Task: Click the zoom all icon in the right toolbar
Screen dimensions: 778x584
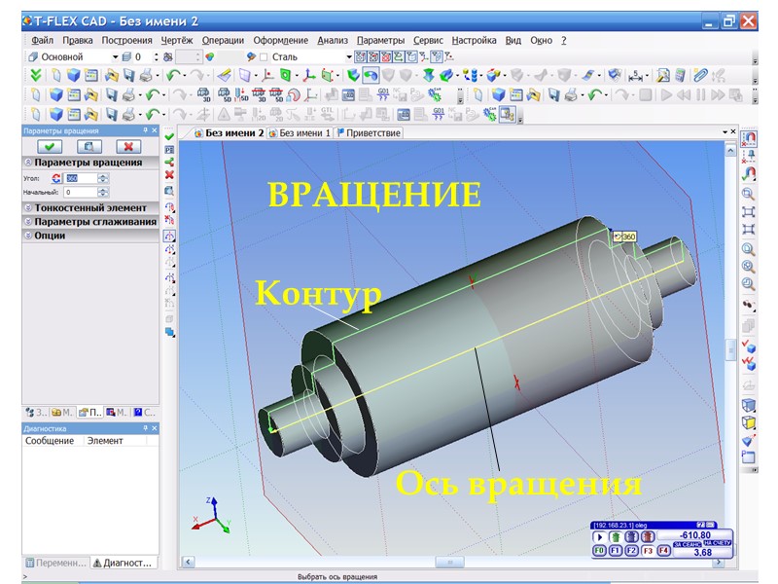Action: (x=748, y=212)
